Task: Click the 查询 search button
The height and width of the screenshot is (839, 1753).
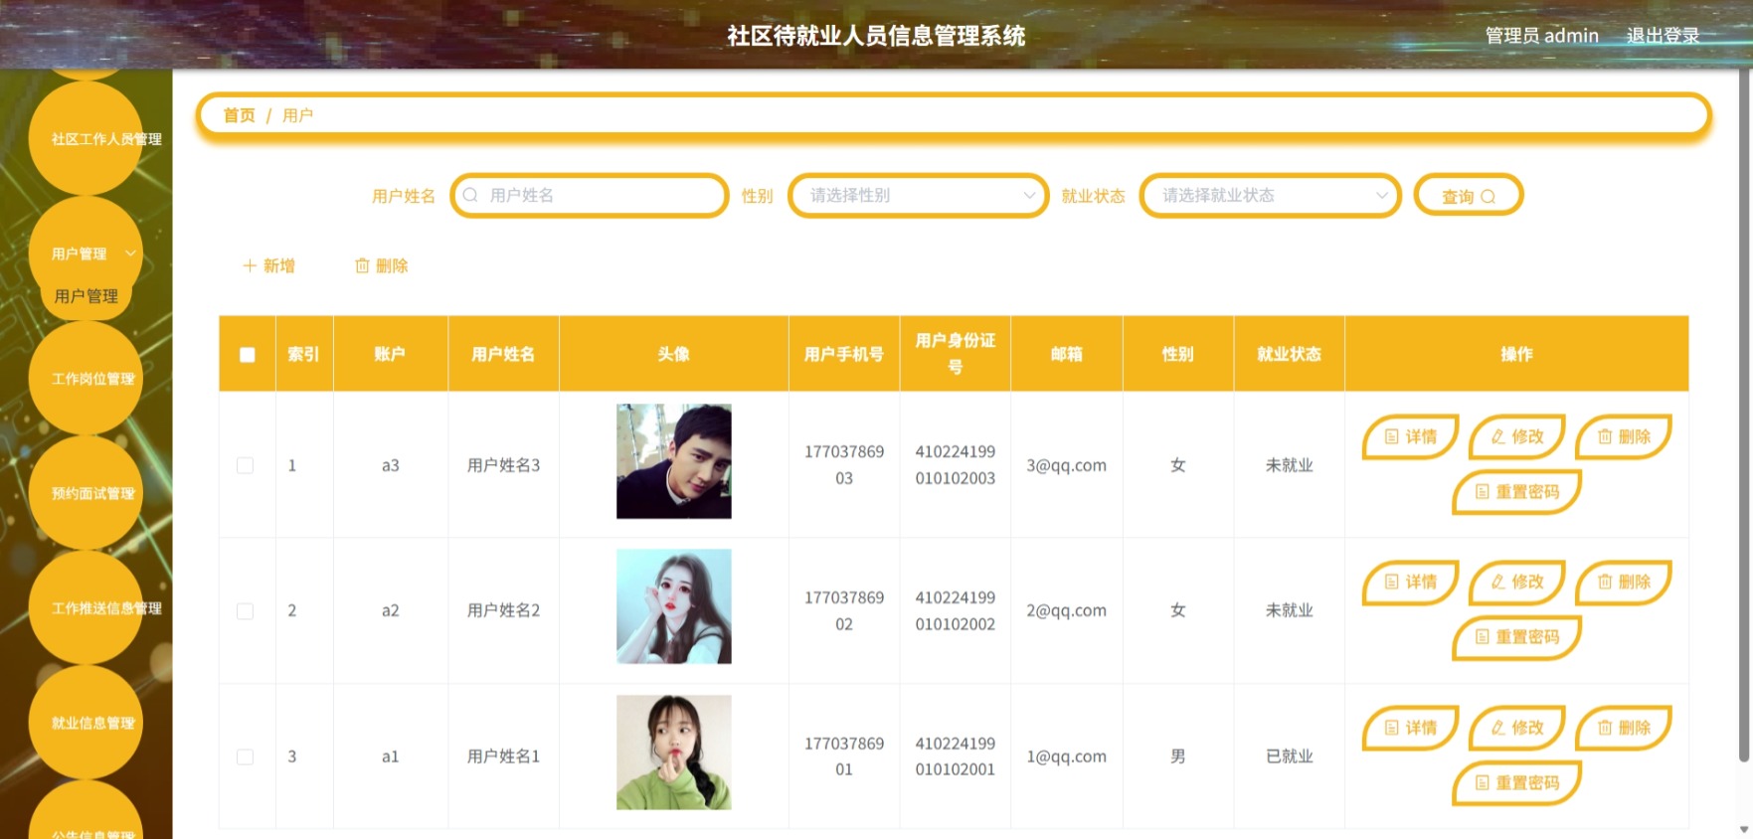Action: pyautogui.click(x=1469, y=196)
